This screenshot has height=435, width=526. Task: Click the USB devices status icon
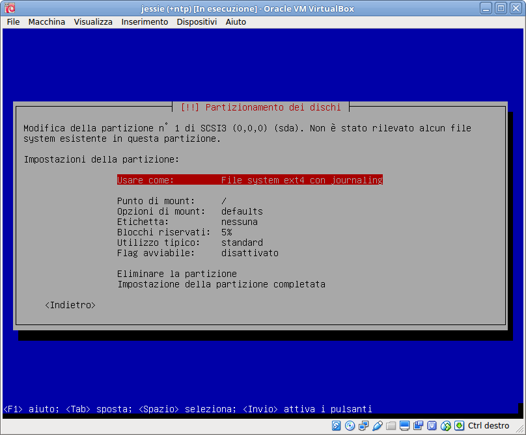(378, 426)
